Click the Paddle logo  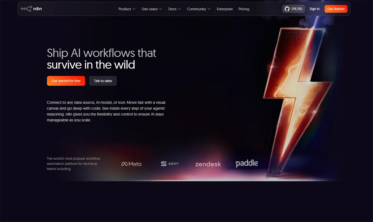(x=246, y=163)
